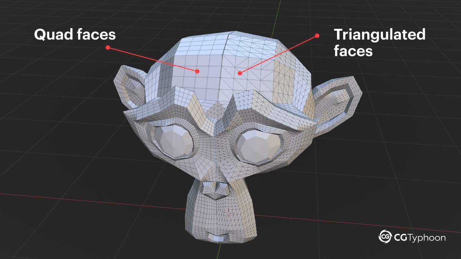Select the red marker on the triangulated mesh side

(x=239, y=73)
